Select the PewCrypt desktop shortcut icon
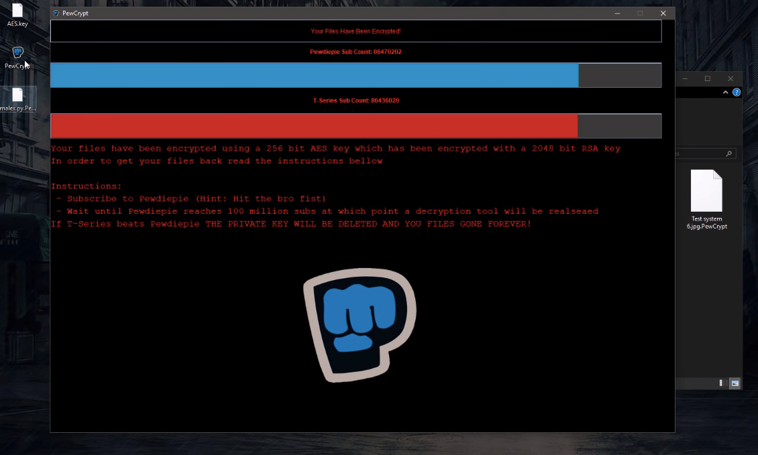The image size is (758, 455). point(17,58)
